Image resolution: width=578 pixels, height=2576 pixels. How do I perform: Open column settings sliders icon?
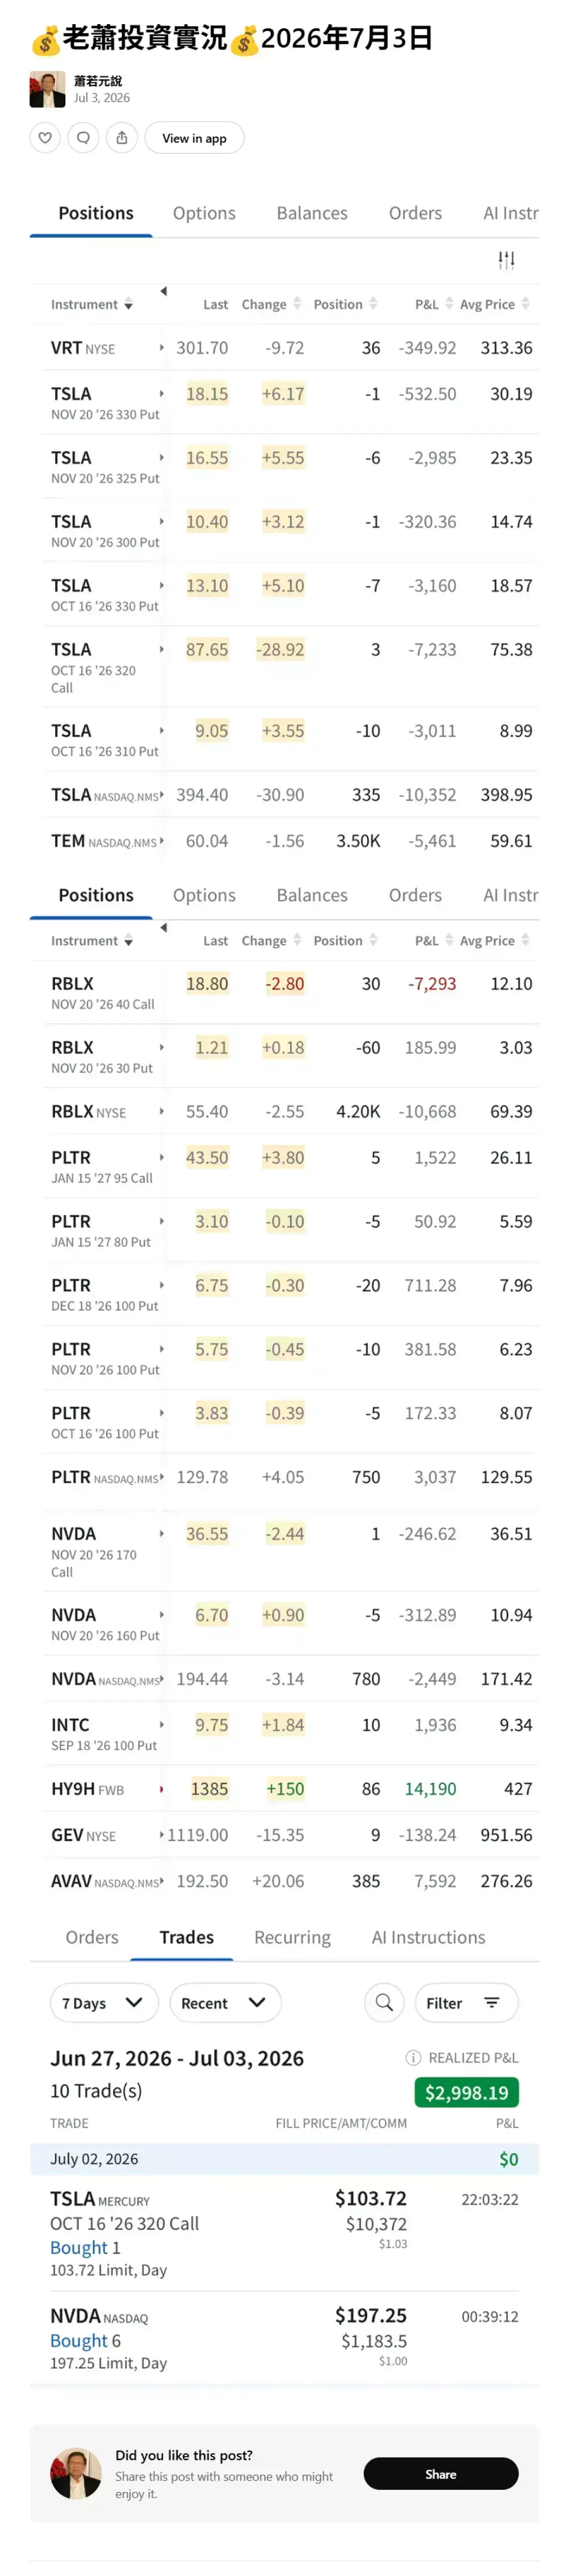coord(507,260)
